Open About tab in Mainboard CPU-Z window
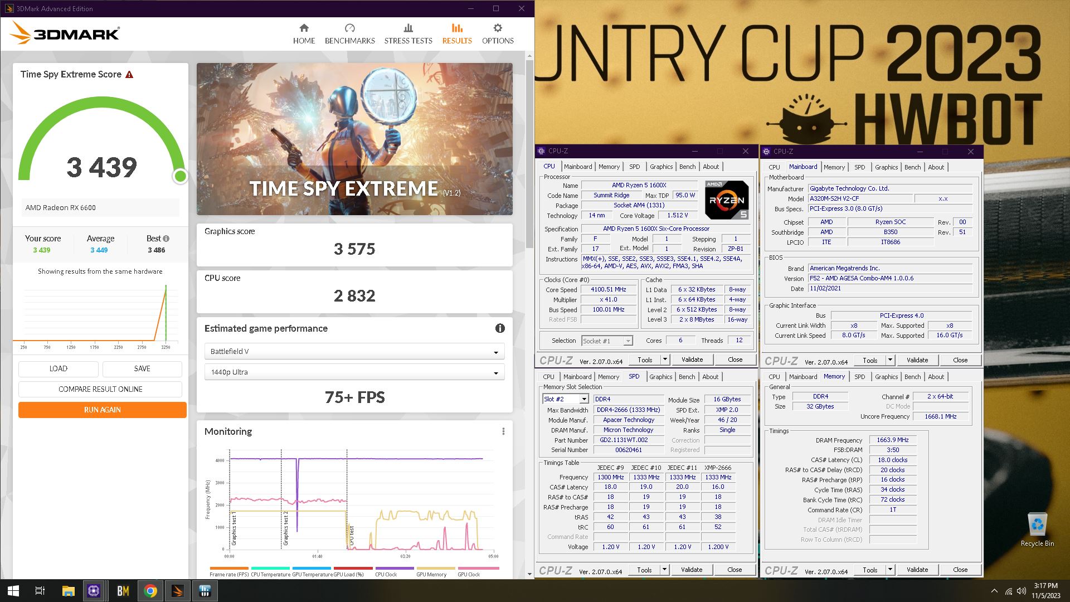Image resolution: width=1070 pixels, height=602 pixels. pyautogui.click(x=936, y=167)
